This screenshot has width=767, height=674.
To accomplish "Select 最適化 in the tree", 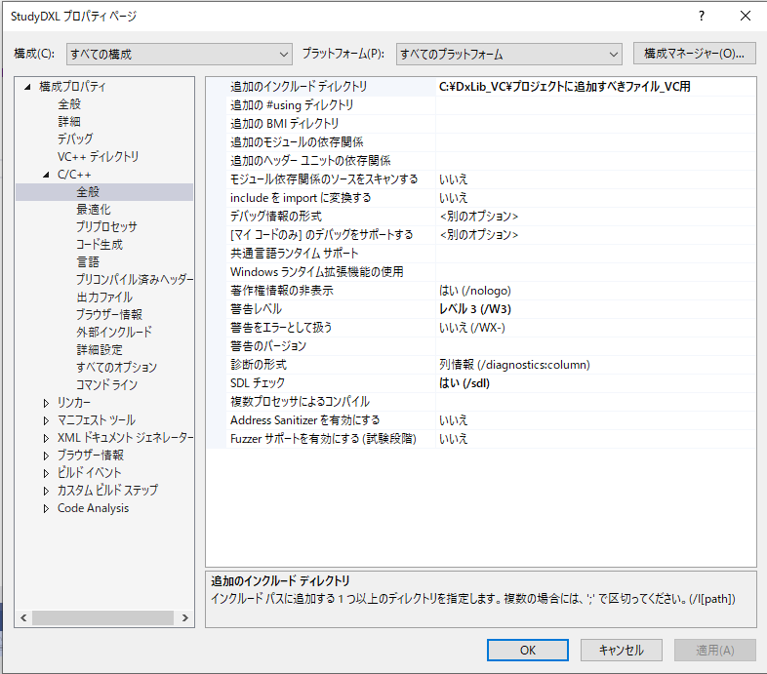I will 94,210.
